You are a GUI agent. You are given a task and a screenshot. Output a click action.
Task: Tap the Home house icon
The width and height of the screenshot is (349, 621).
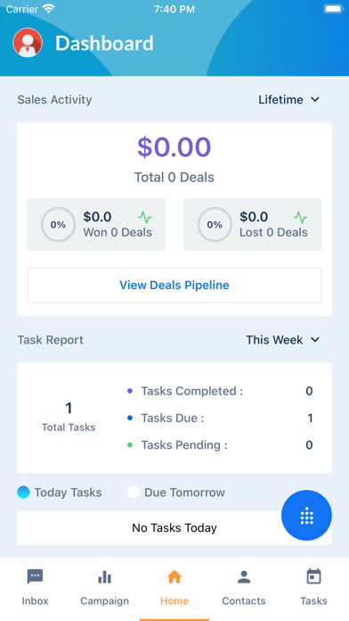coord(174,576)
